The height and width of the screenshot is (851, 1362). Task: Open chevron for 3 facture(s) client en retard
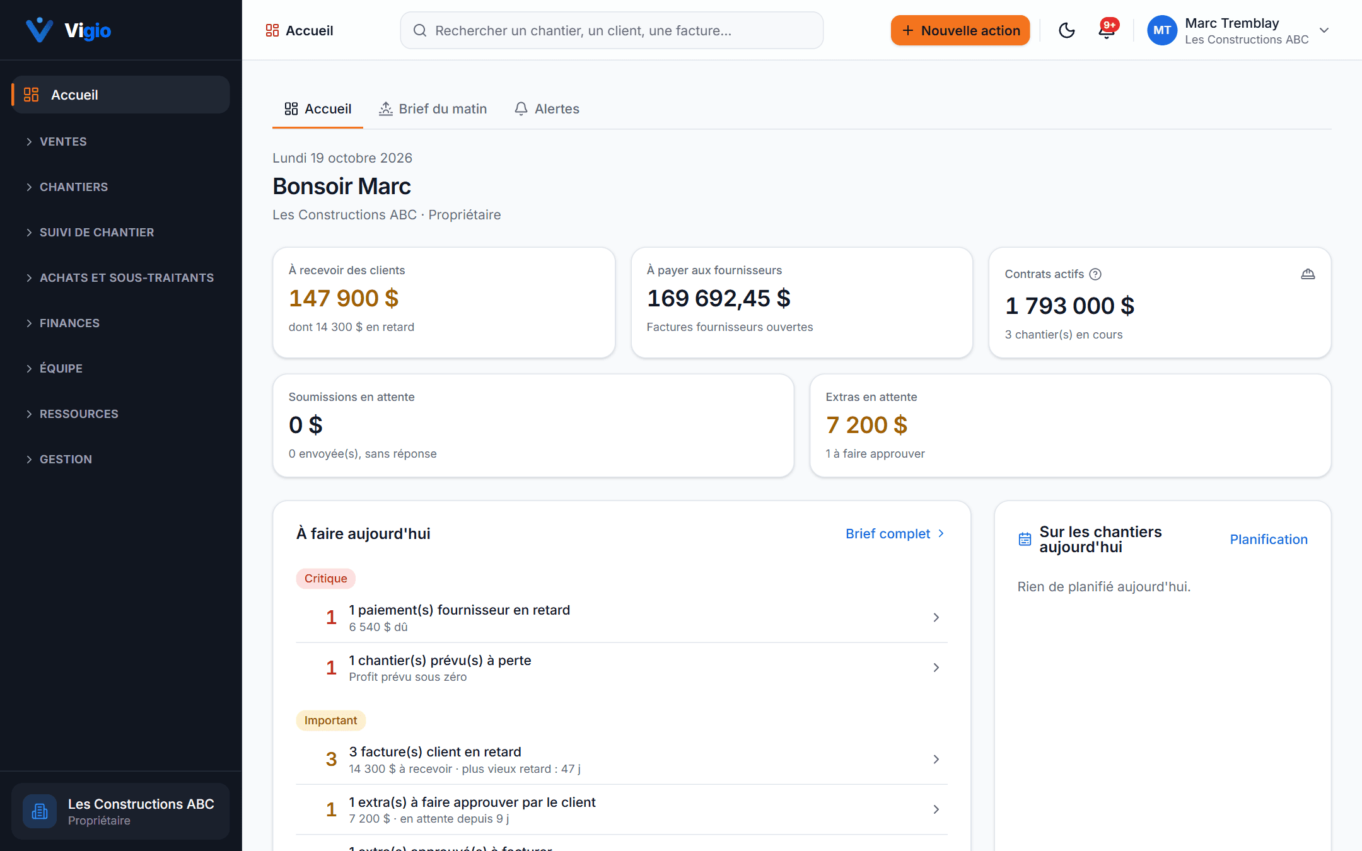click(936, 760)
